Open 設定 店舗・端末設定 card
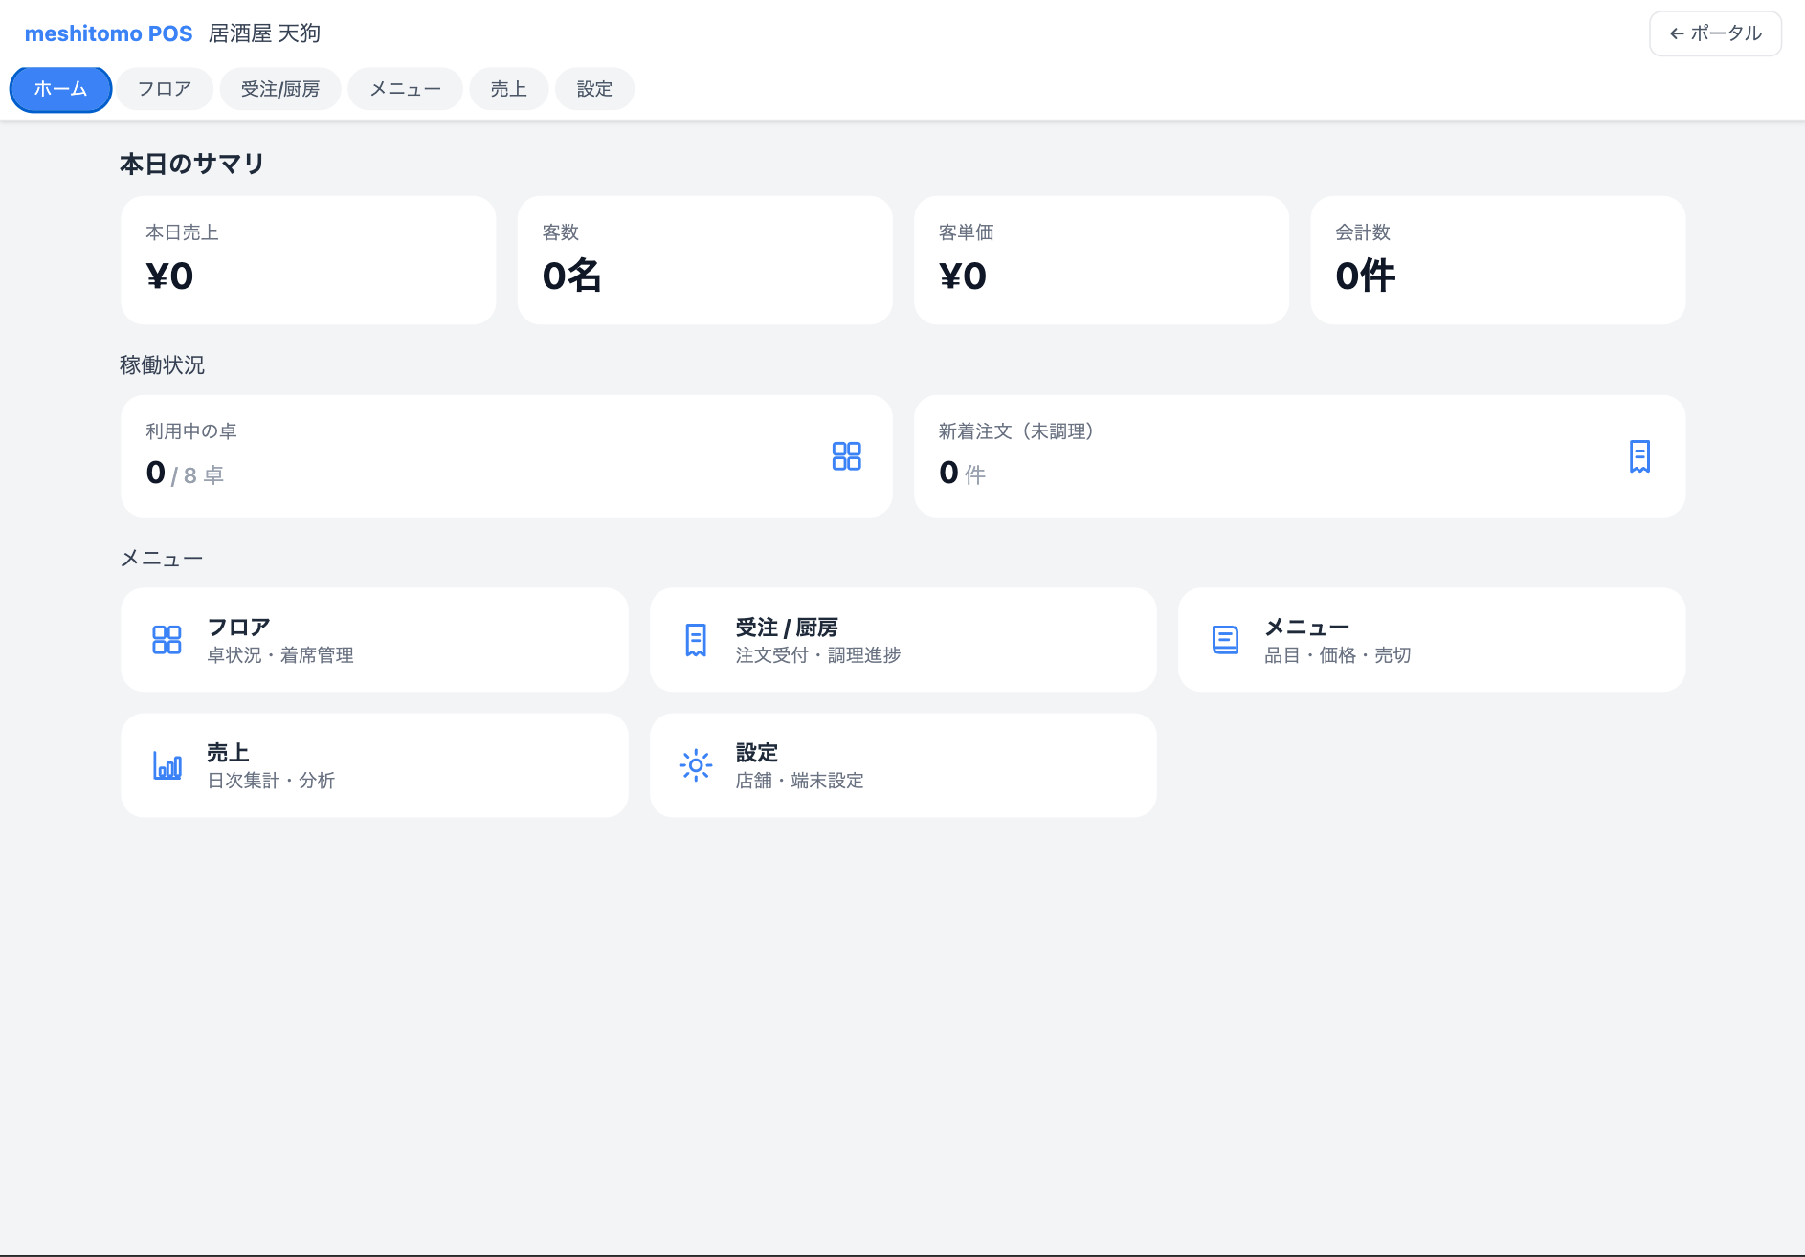 point(902,765)
